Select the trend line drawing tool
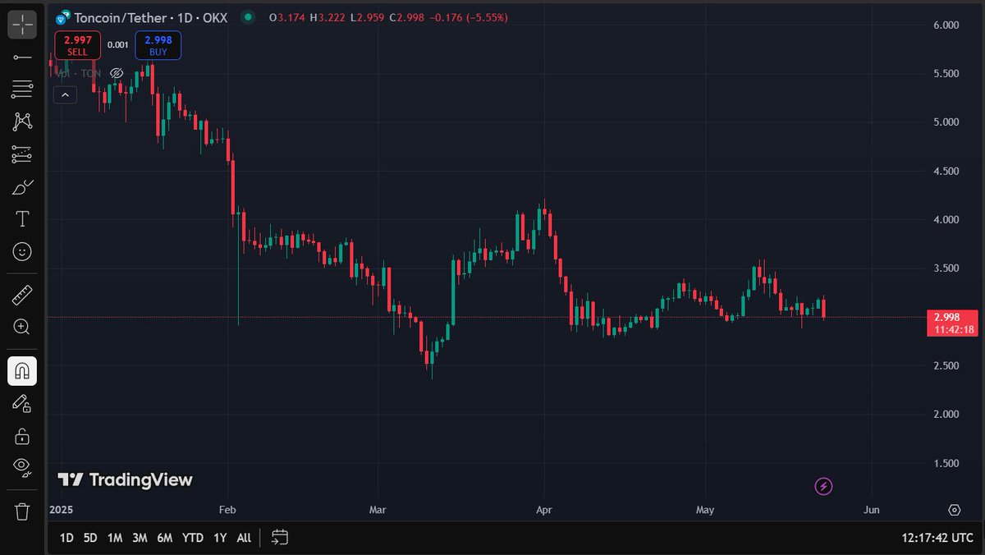985x555 pixels. coord(22,57)
